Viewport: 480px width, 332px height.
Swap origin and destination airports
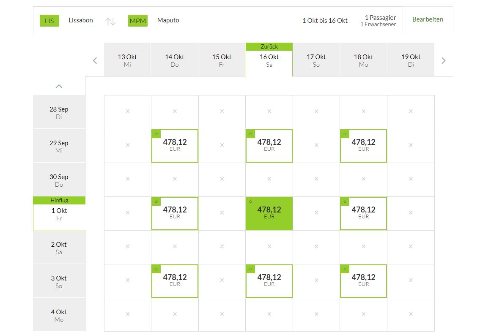pyautogui.click(x=110, y=22)
